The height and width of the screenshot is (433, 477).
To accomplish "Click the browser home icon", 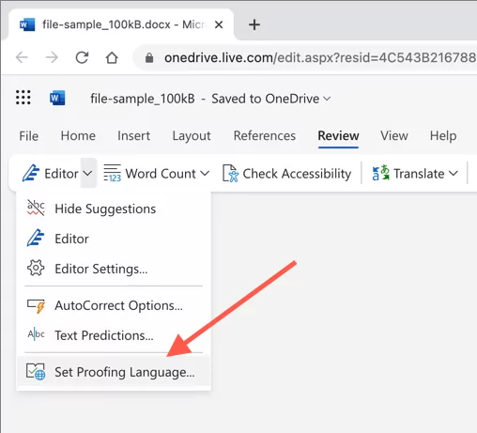I will pos(112,57).
